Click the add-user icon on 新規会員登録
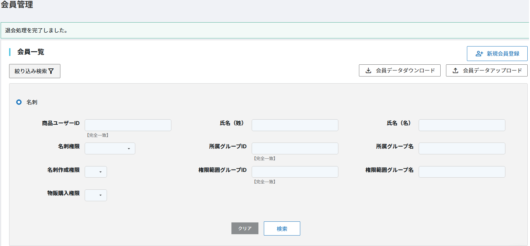Viewport: 530px width, 246px height. coord(479,54)
